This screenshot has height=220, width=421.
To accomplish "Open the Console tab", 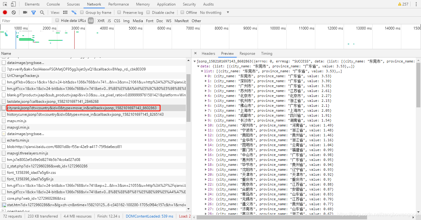I will click(53, 4).
